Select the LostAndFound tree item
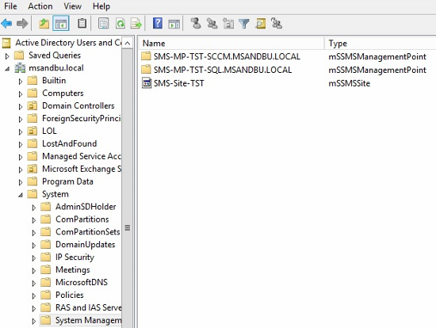 click(70, 143)
